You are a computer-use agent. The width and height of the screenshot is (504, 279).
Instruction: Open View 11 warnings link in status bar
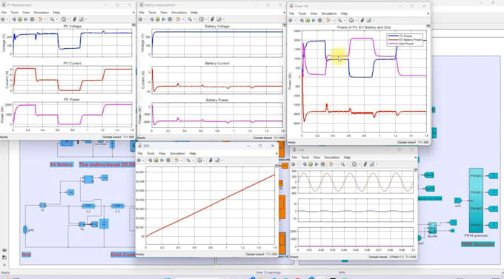tap(269, 272)
